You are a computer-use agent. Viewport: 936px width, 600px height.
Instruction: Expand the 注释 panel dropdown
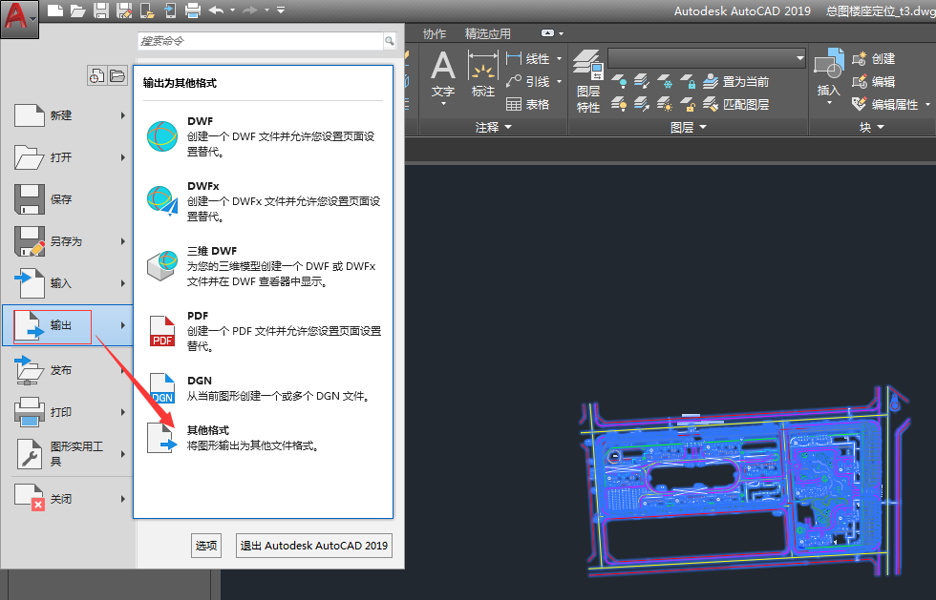(x=494, y=127)
